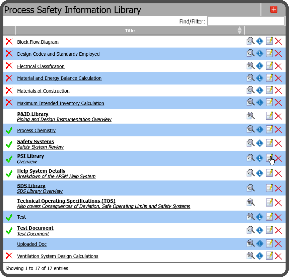Viewport: 289px width, 277px height.
Task: Sort the list by Title column arrows
Action: coord(239,31)
